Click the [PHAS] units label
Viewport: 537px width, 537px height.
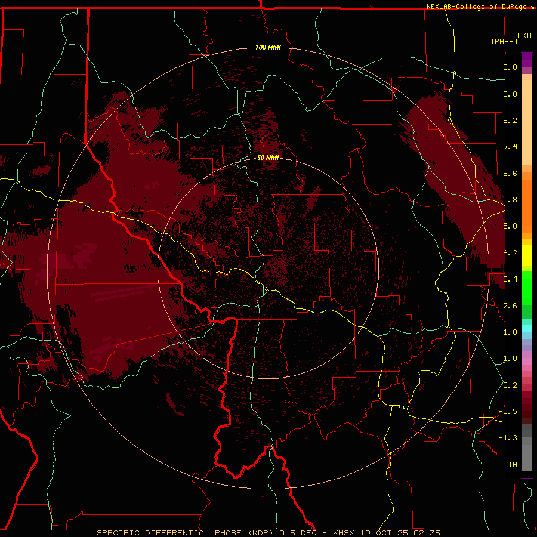(x=504, y=41)
